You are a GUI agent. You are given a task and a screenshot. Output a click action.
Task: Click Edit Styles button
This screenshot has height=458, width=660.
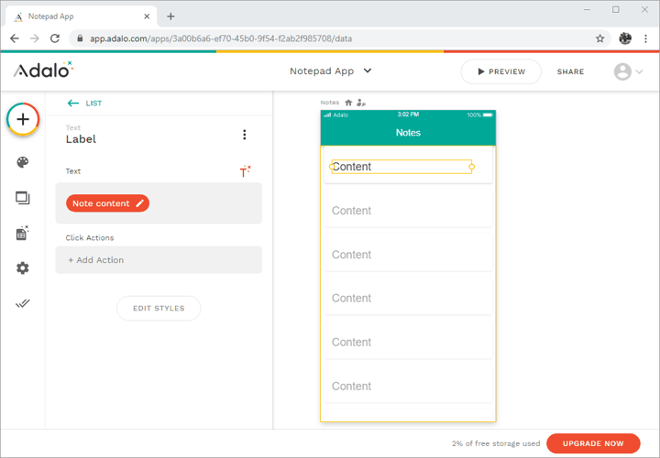pos(159,309)
